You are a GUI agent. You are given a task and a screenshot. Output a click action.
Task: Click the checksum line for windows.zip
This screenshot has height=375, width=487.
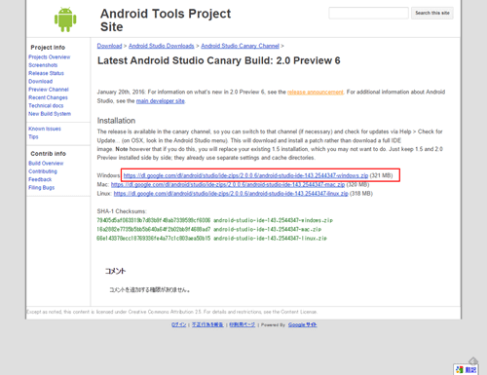[214, 220]
